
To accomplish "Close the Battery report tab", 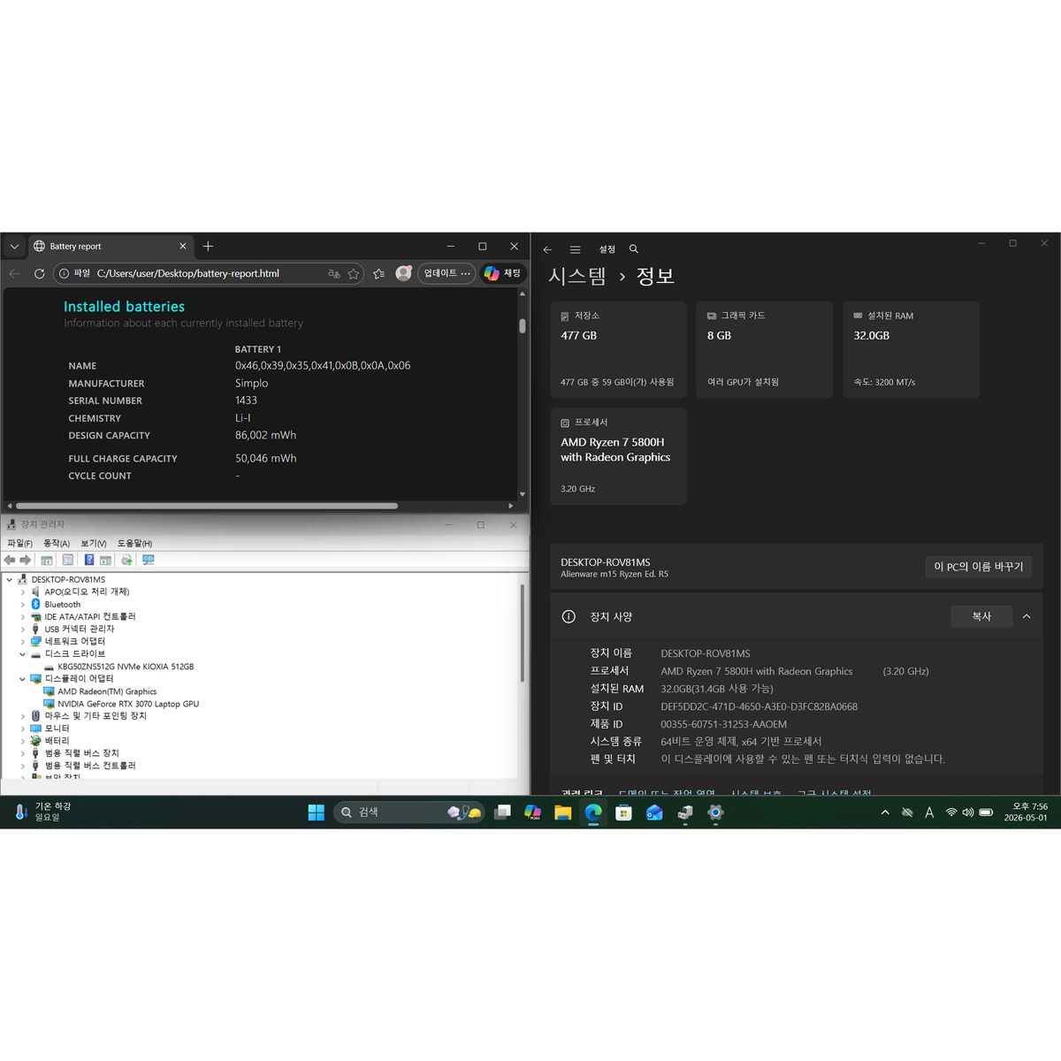I will (183, 247).
